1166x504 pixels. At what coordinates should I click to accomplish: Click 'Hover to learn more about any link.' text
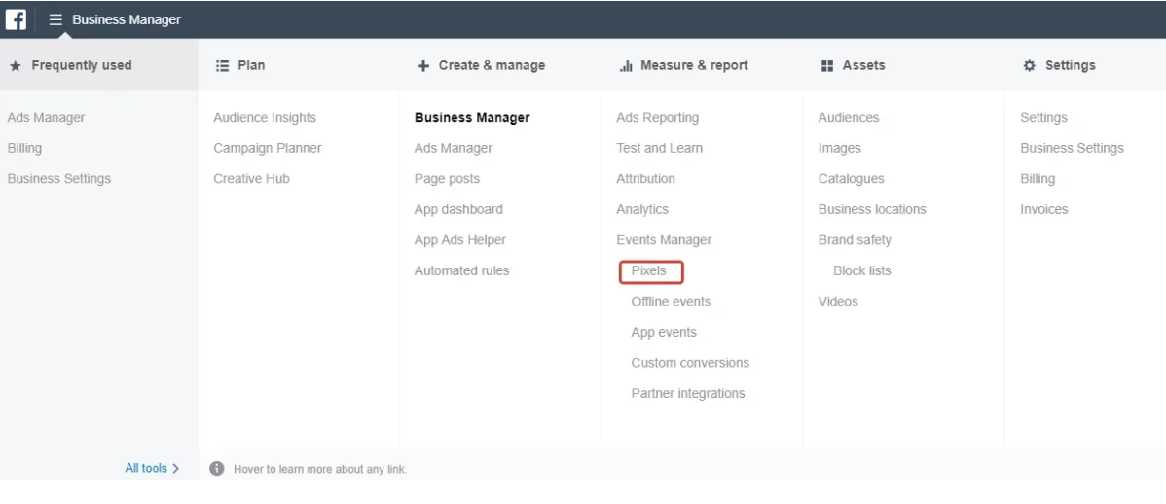coord(320,469)
